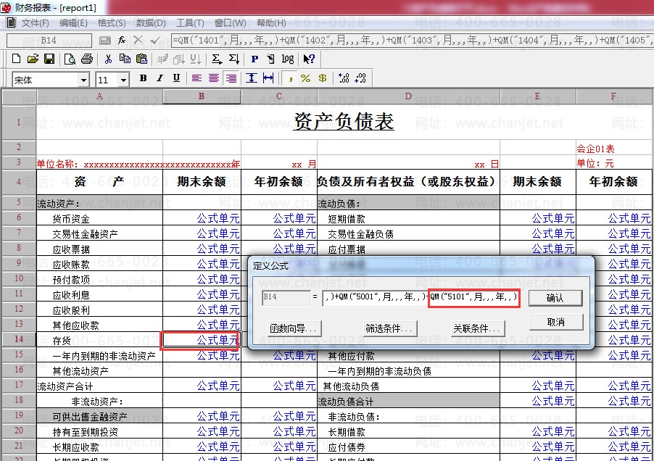Open a report with the folder icon
The width and height of the screenshot is (654, 461).
click(33, 59)
